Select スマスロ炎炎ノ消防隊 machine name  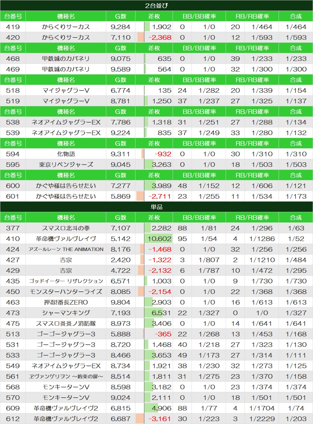tap(66, 324)
